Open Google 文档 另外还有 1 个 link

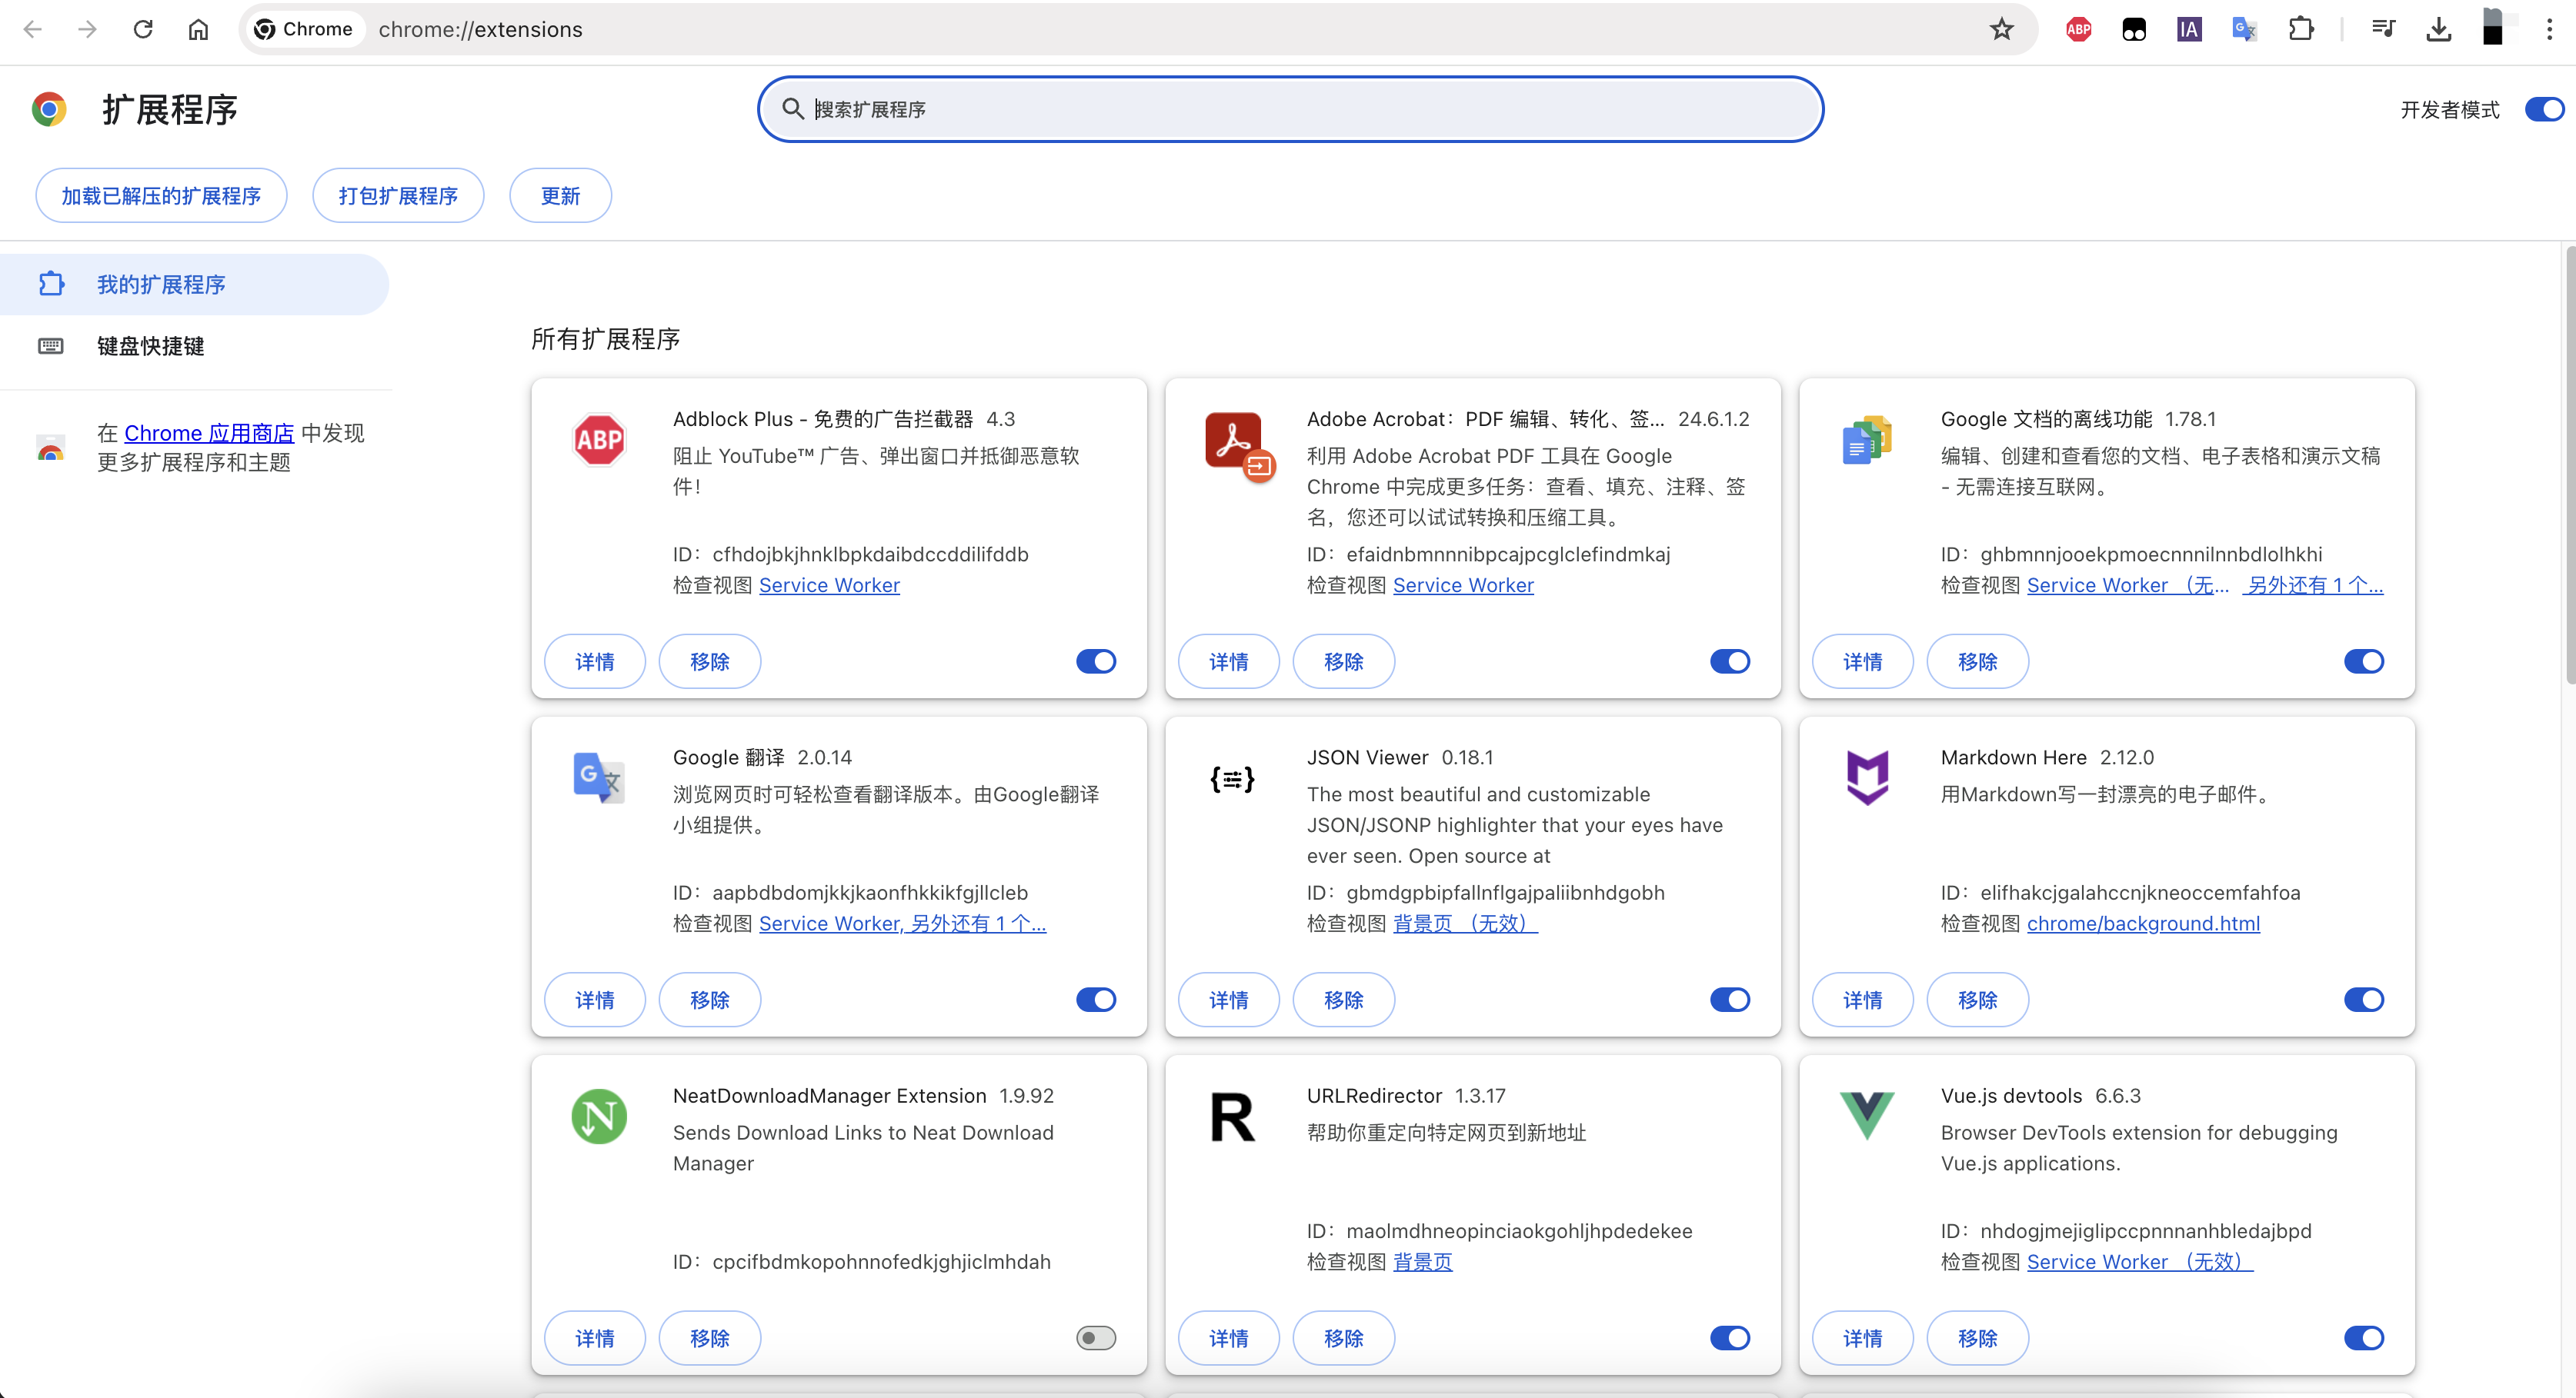(x=2313, y=584)
